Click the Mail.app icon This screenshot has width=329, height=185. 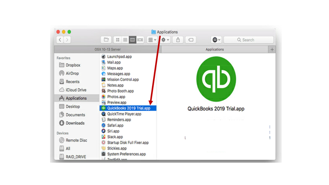[103, 62]
